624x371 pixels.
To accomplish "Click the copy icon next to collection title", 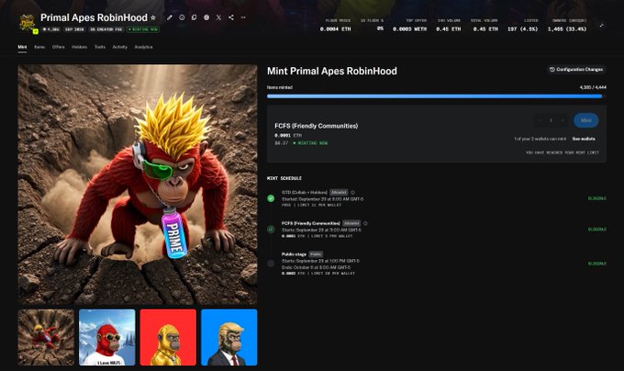I will tap(194, 17).
